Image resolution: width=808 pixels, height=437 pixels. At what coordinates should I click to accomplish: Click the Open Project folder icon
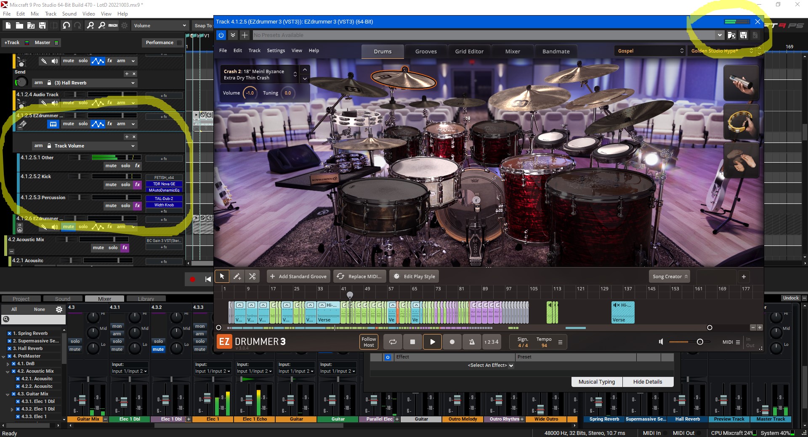pos(19,26)
